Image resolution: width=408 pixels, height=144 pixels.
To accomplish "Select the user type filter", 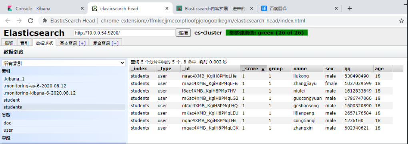I will point(64,130).
